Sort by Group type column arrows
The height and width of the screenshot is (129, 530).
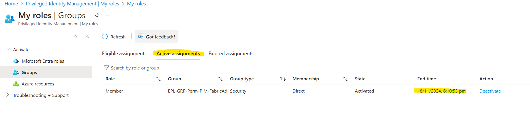pyautogui.click(x=283, y=79)
